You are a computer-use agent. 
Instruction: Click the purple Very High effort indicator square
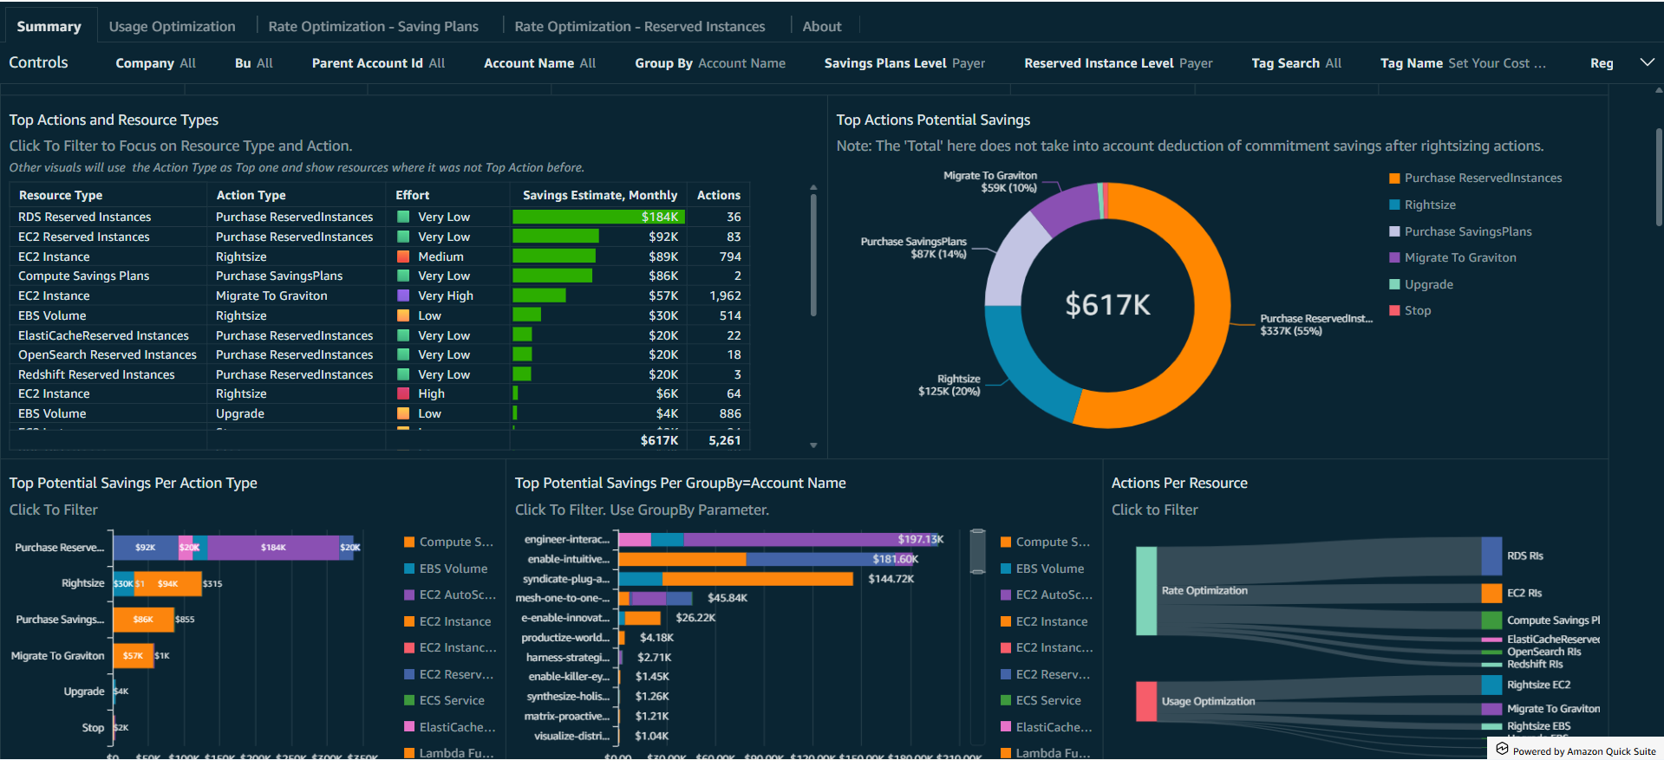click(x=403, y=296)
